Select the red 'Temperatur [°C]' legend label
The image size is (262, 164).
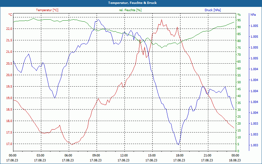[x=47, y=10]
